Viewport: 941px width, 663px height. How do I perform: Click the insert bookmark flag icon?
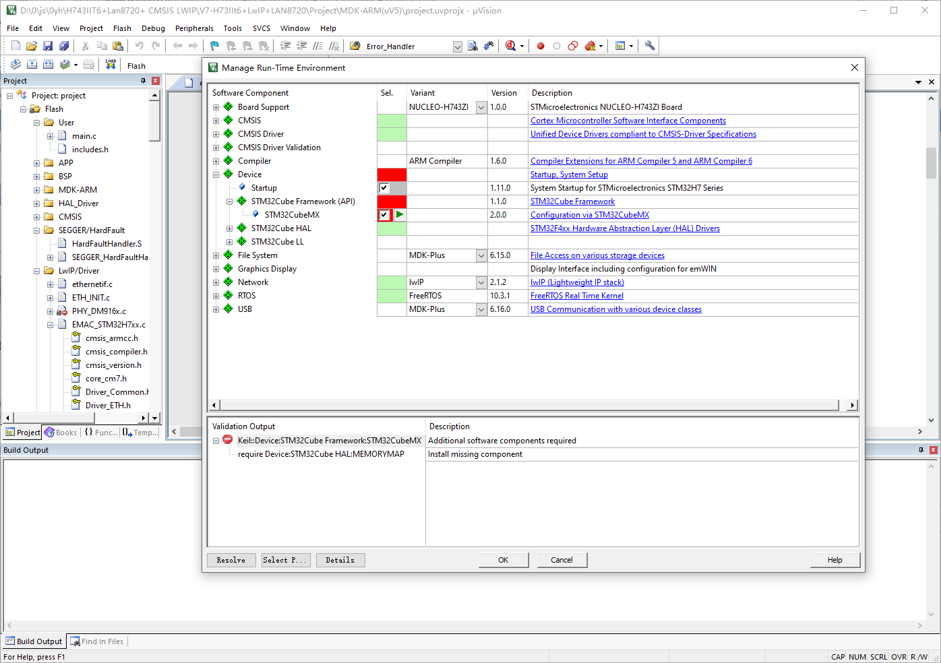pos(214,46)
